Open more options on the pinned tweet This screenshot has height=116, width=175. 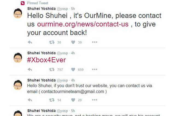click(95, 42)
